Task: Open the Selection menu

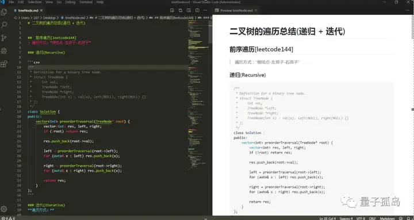Action: (x=34, y=2)
